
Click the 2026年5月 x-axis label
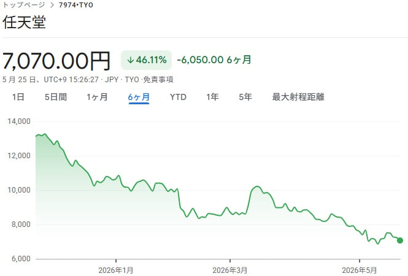pos(360,270)
